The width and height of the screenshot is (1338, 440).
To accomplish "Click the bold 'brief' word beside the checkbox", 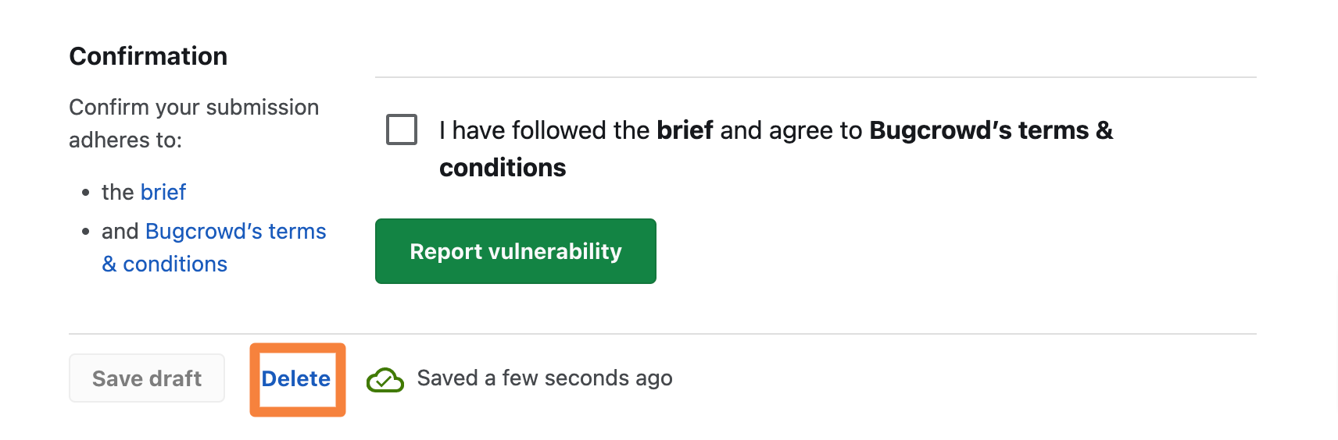I will [x=685, y=130].
